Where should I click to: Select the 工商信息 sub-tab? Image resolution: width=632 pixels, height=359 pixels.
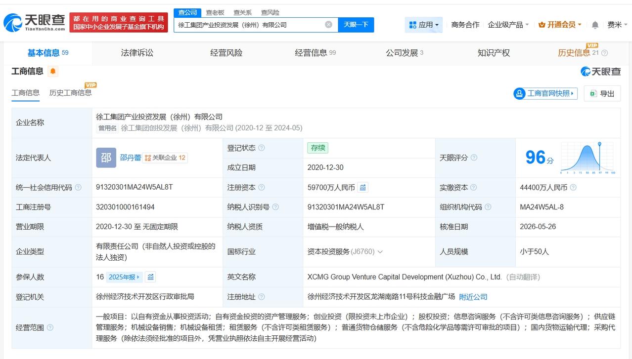click(25, 93)
